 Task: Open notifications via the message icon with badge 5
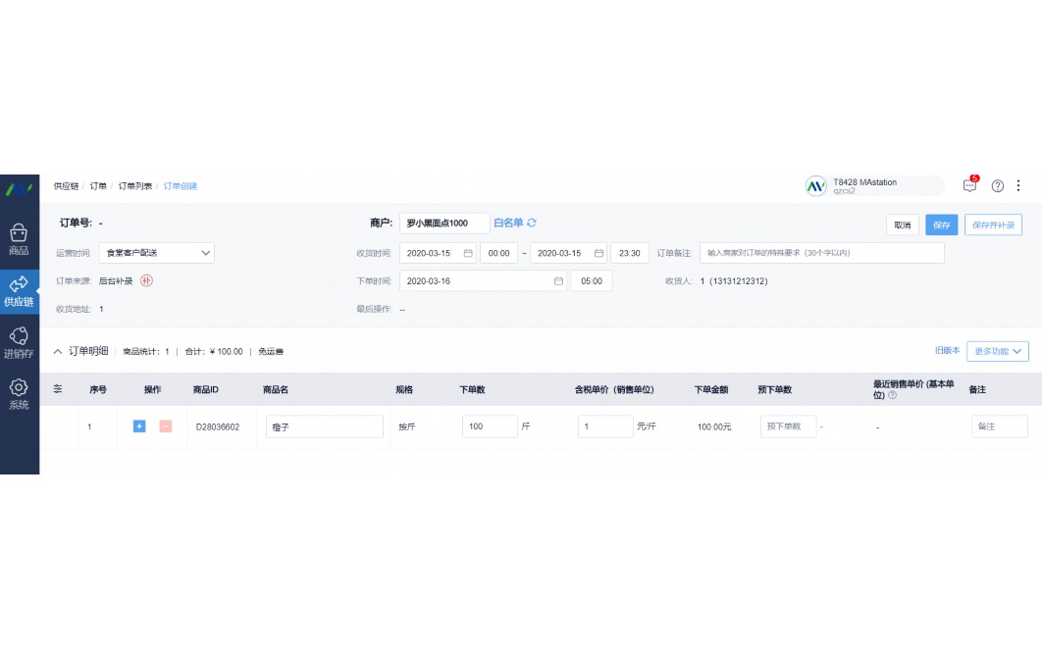pos(969,185)
